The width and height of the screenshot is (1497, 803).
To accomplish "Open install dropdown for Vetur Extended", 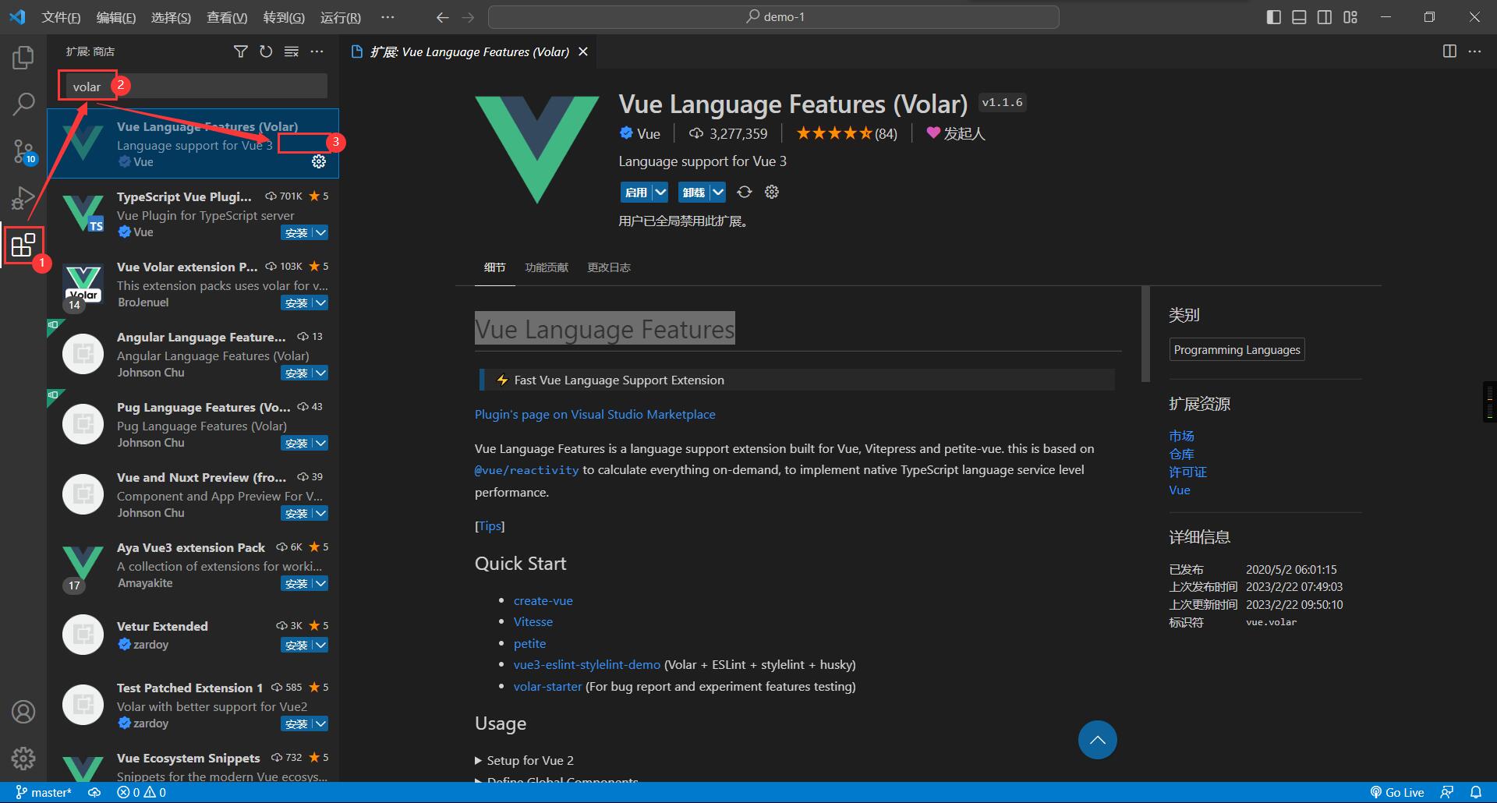I will point(320,645).
